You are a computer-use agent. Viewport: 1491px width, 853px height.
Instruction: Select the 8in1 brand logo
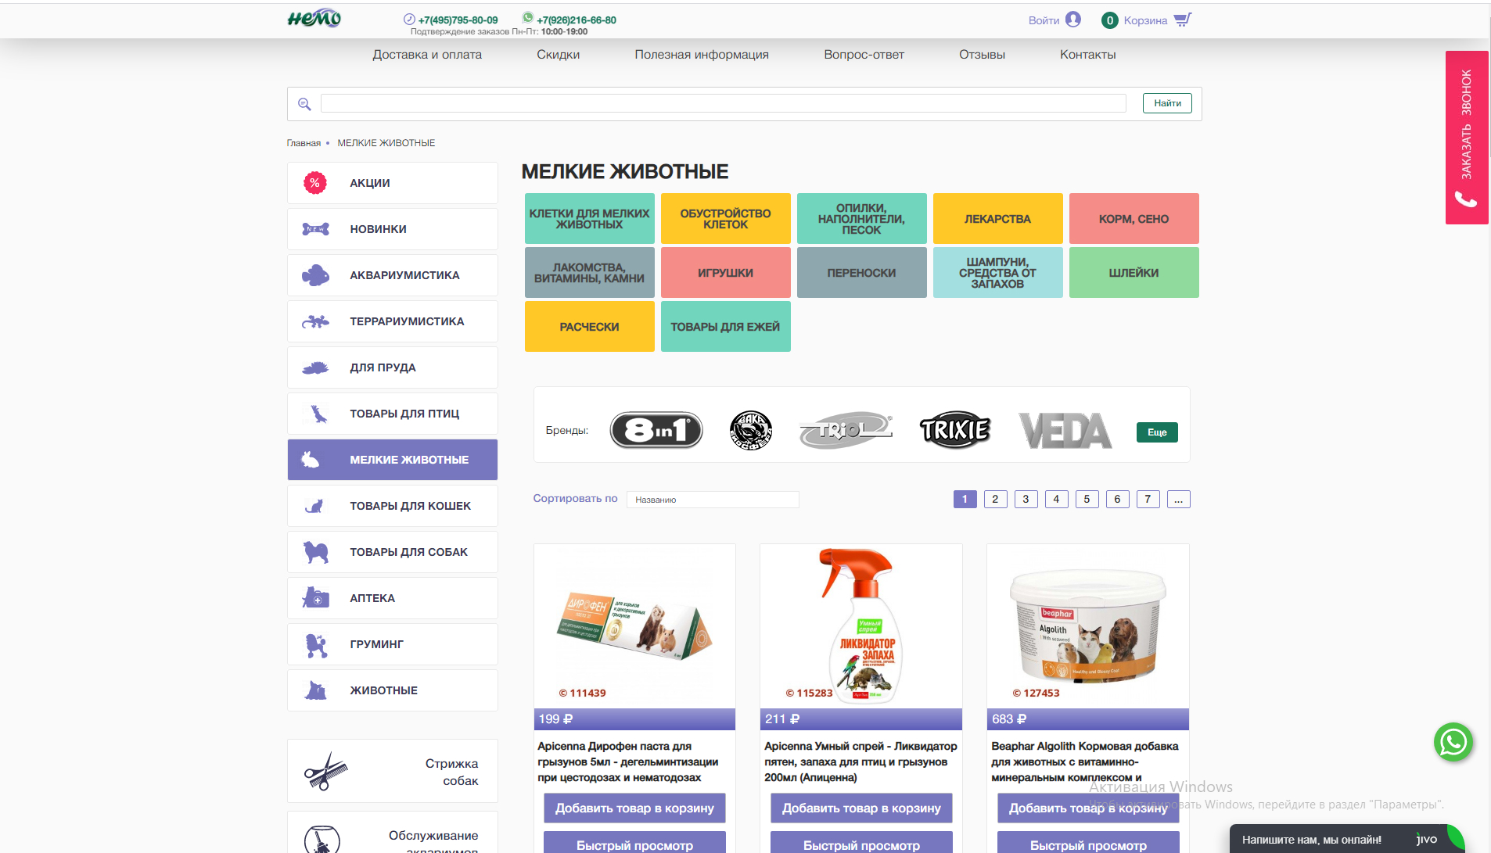click(x=656, y=430)
